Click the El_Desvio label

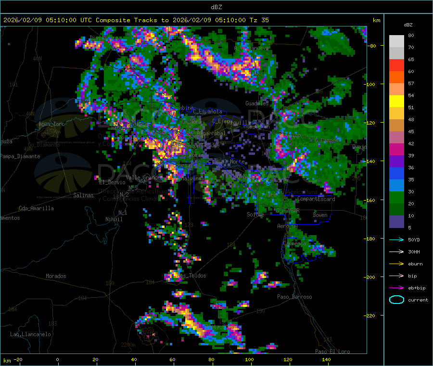[112, 182]
